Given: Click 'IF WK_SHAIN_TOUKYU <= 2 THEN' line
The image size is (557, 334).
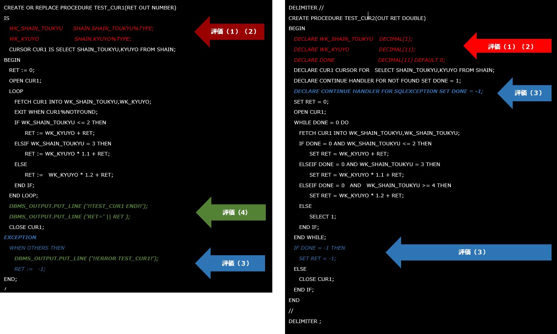Looking at the screenshot, I should [x=60, y=122].
